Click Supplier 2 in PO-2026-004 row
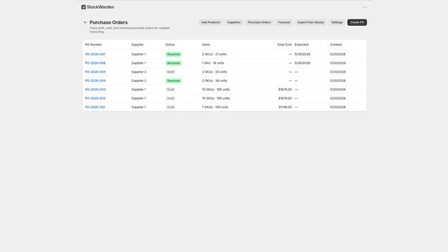Screen dimensions: 448x252 point(139,81)
